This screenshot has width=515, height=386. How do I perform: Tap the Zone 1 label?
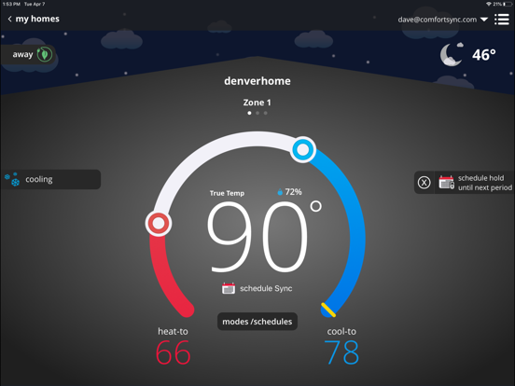(x=257, y=103)
